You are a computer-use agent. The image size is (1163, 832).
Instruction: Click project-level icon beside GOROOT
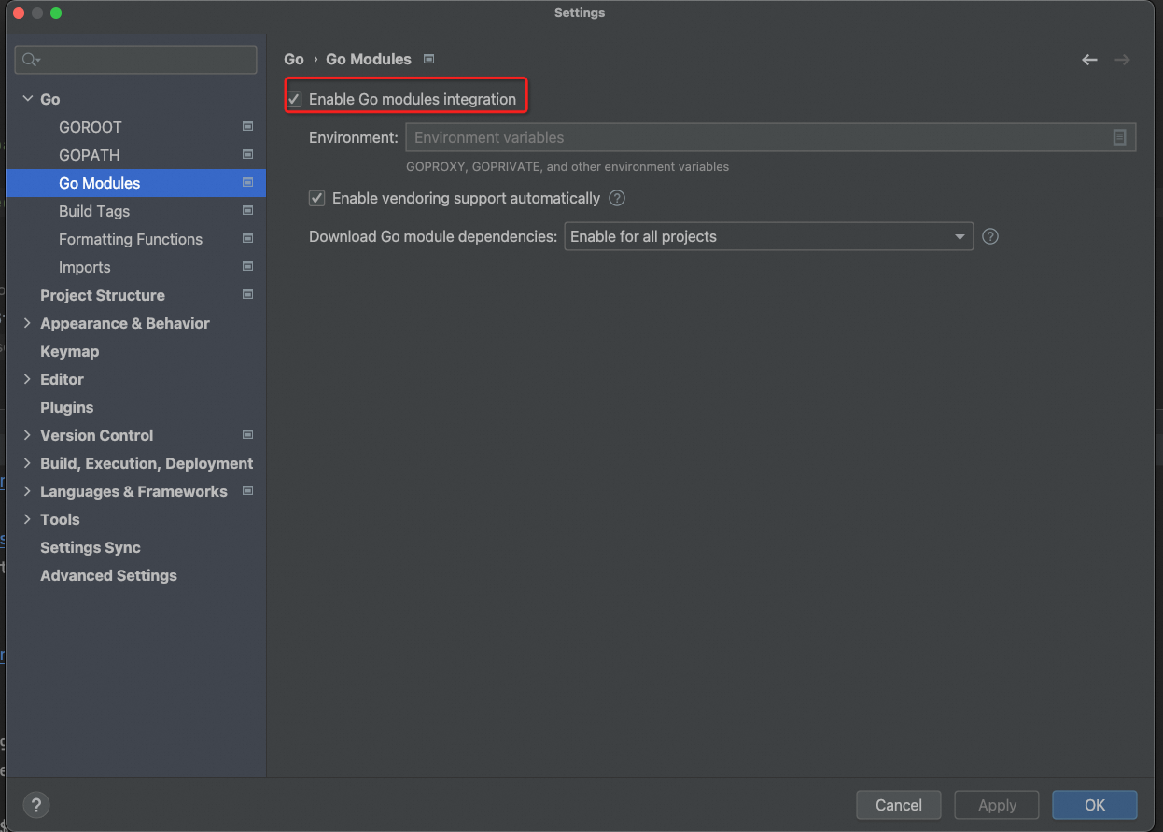(x=247, y=126)
